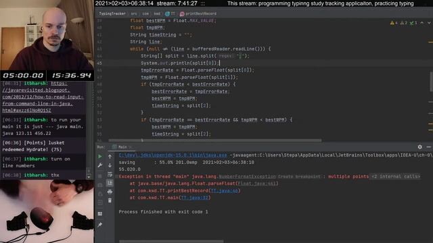Screen dimensions: 433x243
Task: Pin the Run tab with pin icon
Action: point(100,225)
